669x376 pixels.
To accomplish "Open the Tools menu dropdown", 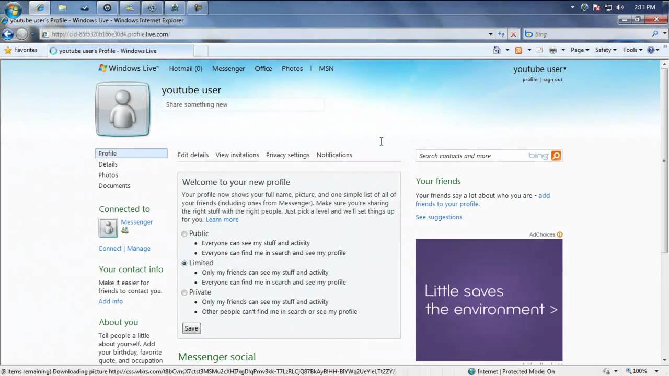I will pyautogui.click(x=632, y=50).
